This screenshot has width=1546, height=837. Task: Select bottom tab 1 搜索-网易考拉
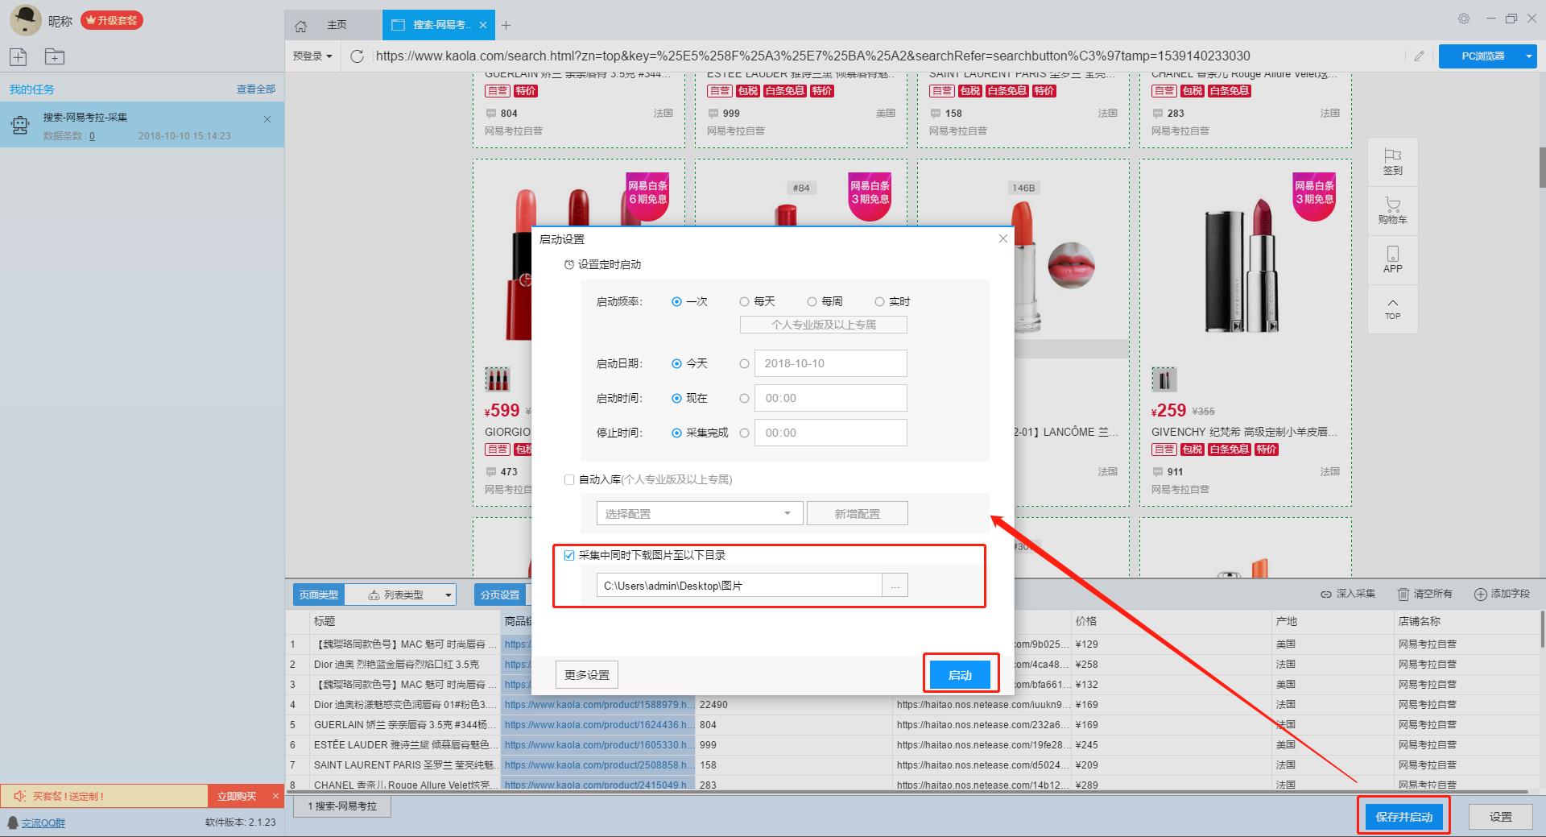click(342, 806)
